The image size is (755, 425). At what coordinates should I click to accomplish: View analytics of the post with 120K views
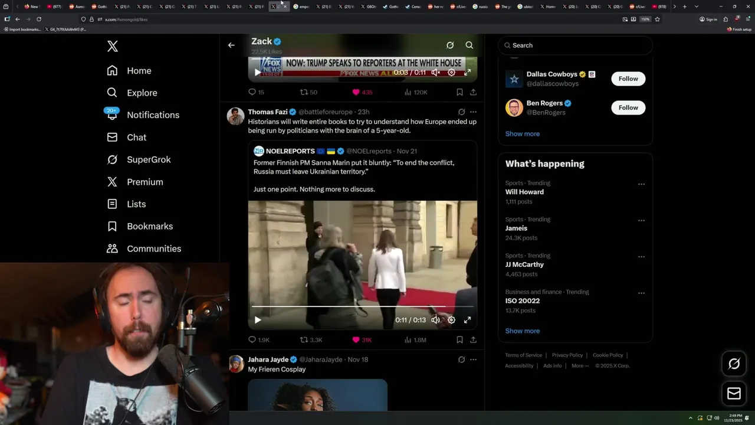point(415,92)
